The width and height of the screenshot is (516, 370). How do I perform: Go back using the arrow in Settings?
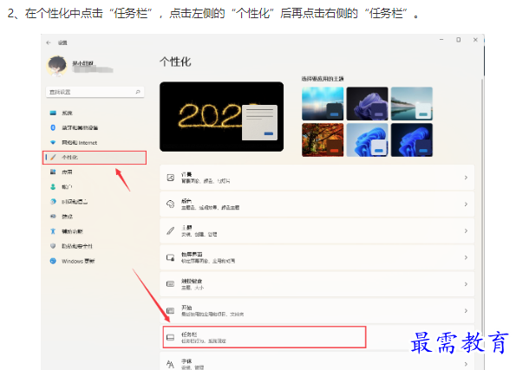[49, 42]
